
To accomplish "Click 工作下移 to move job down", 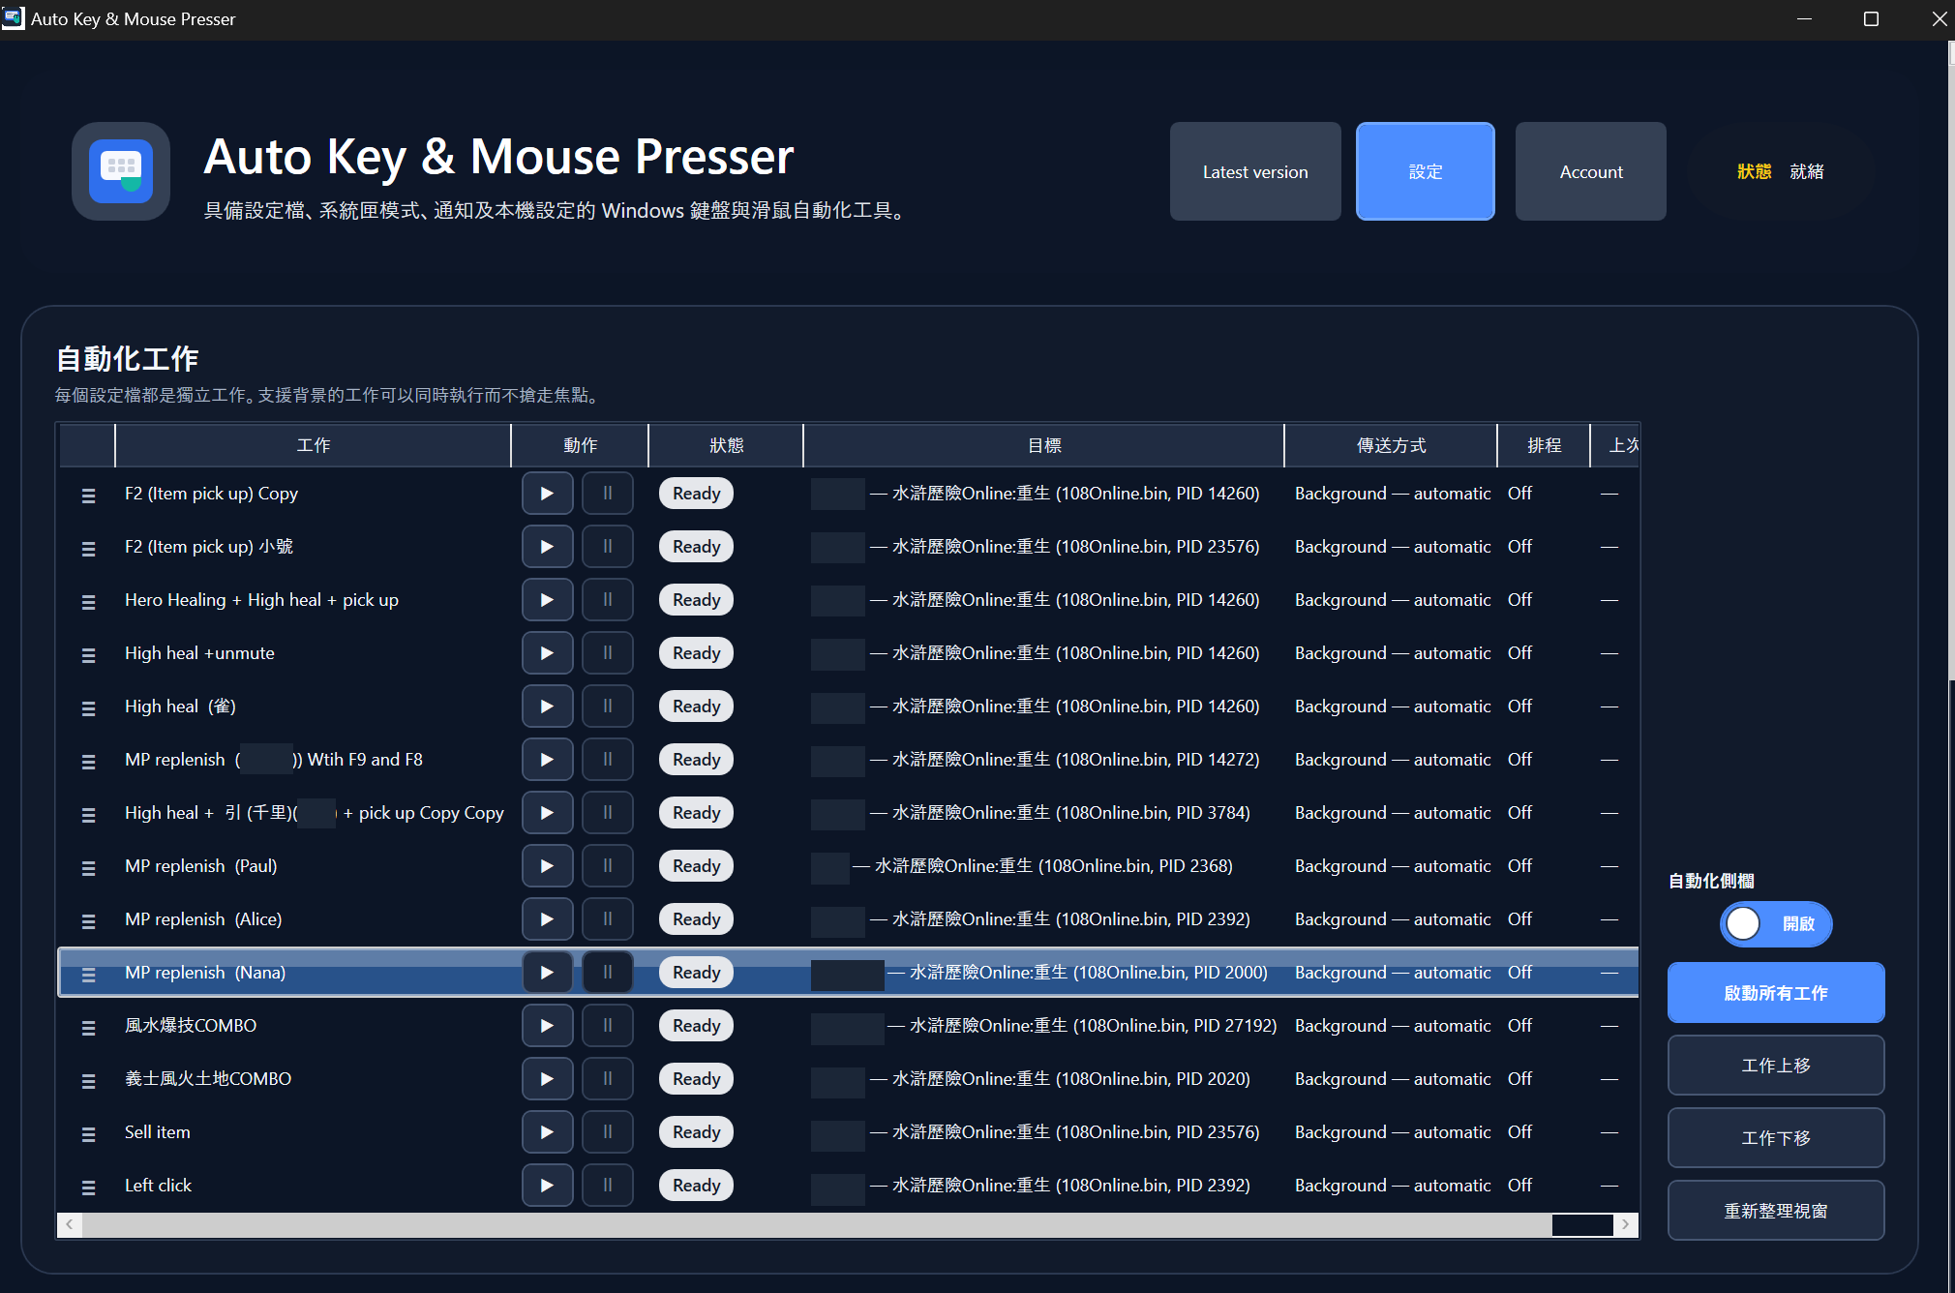I will point(1775,1138).
